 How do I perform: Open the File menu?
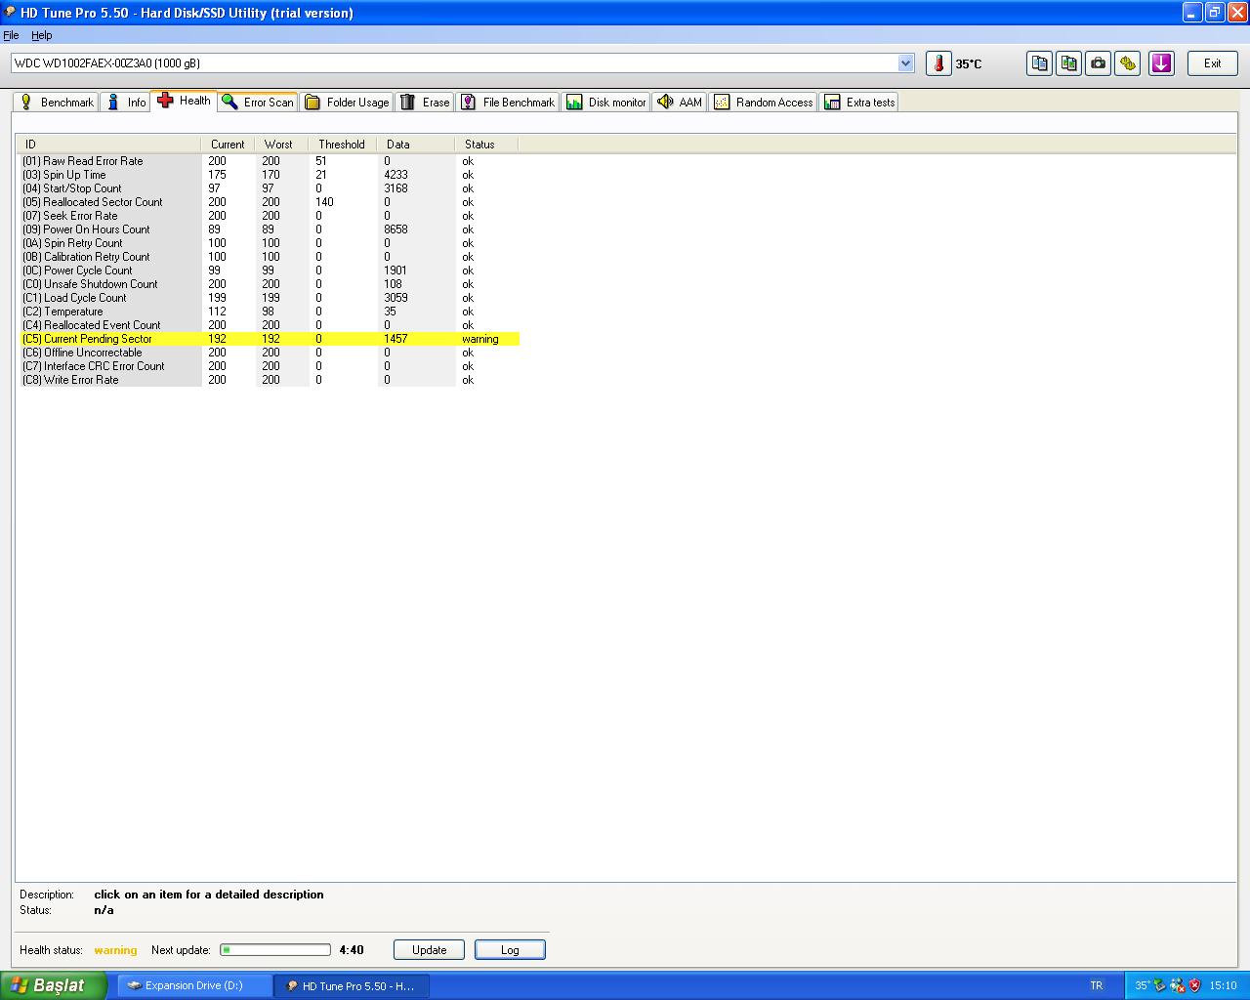point(11,35)
